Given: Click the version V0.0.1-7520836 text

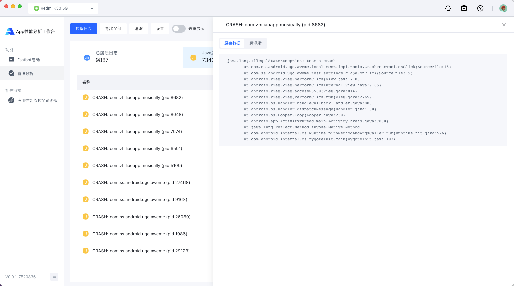Looking at the screenshot, I should pos(20,277).
